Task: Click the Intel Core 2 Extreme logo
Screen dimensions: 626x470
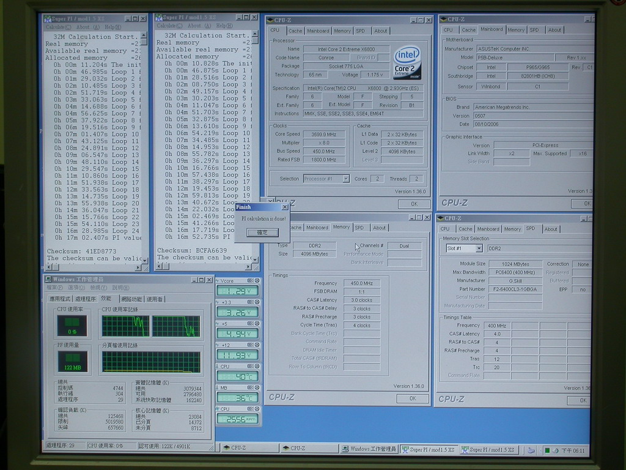Action: coord(407,63)
